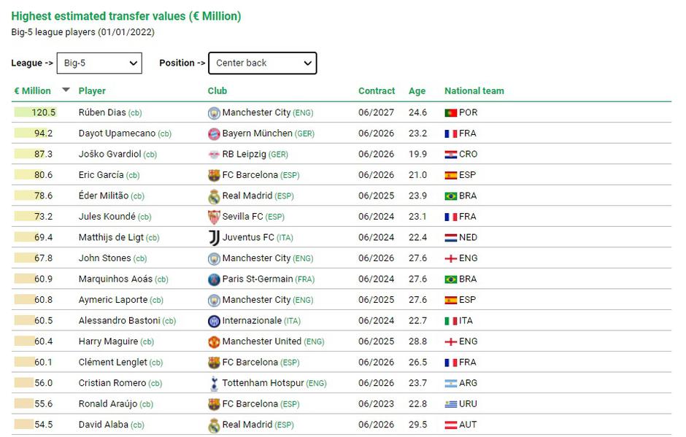Screen dimensions: 686x437
Task: Click the Juventus FC club logo
Action: tap(214, 238)
